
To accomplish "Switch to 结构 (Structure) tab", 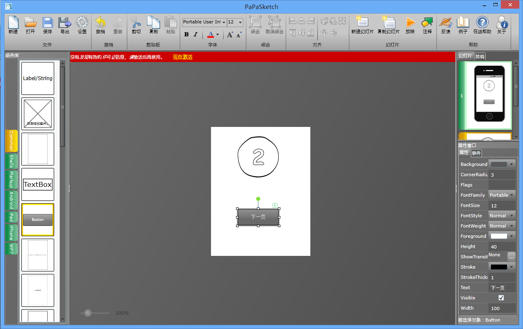I will pyautogui.click(x=480, y=57).
